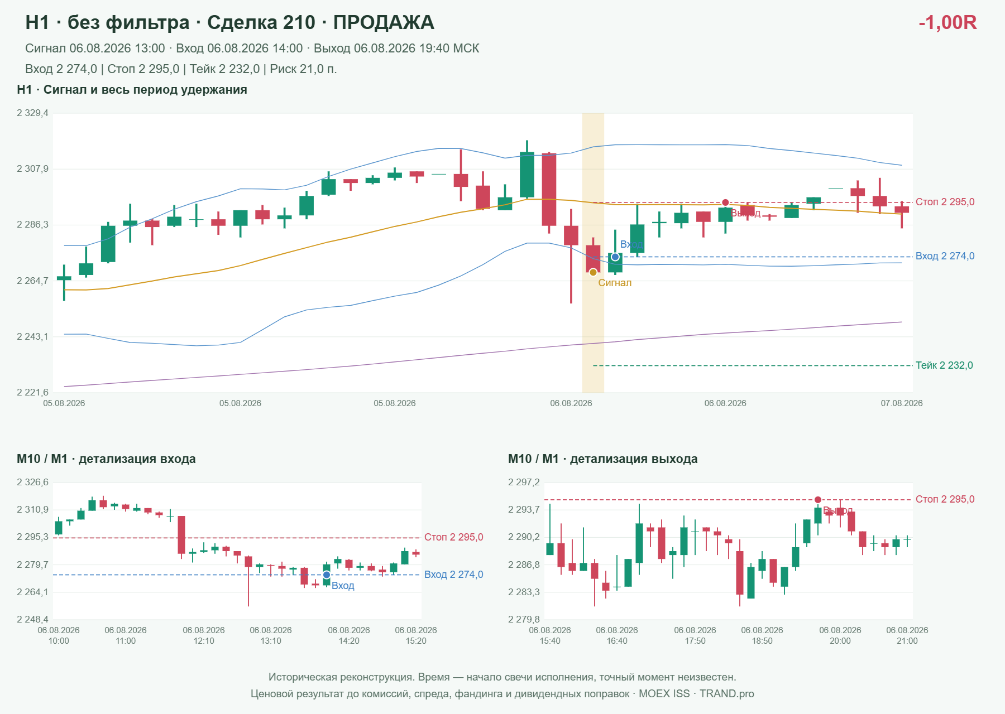Click the footer line ending "MOEX ISS · TRAND.pro"
The width and height of the screenshot is (1005, 714).
[502, 694]
